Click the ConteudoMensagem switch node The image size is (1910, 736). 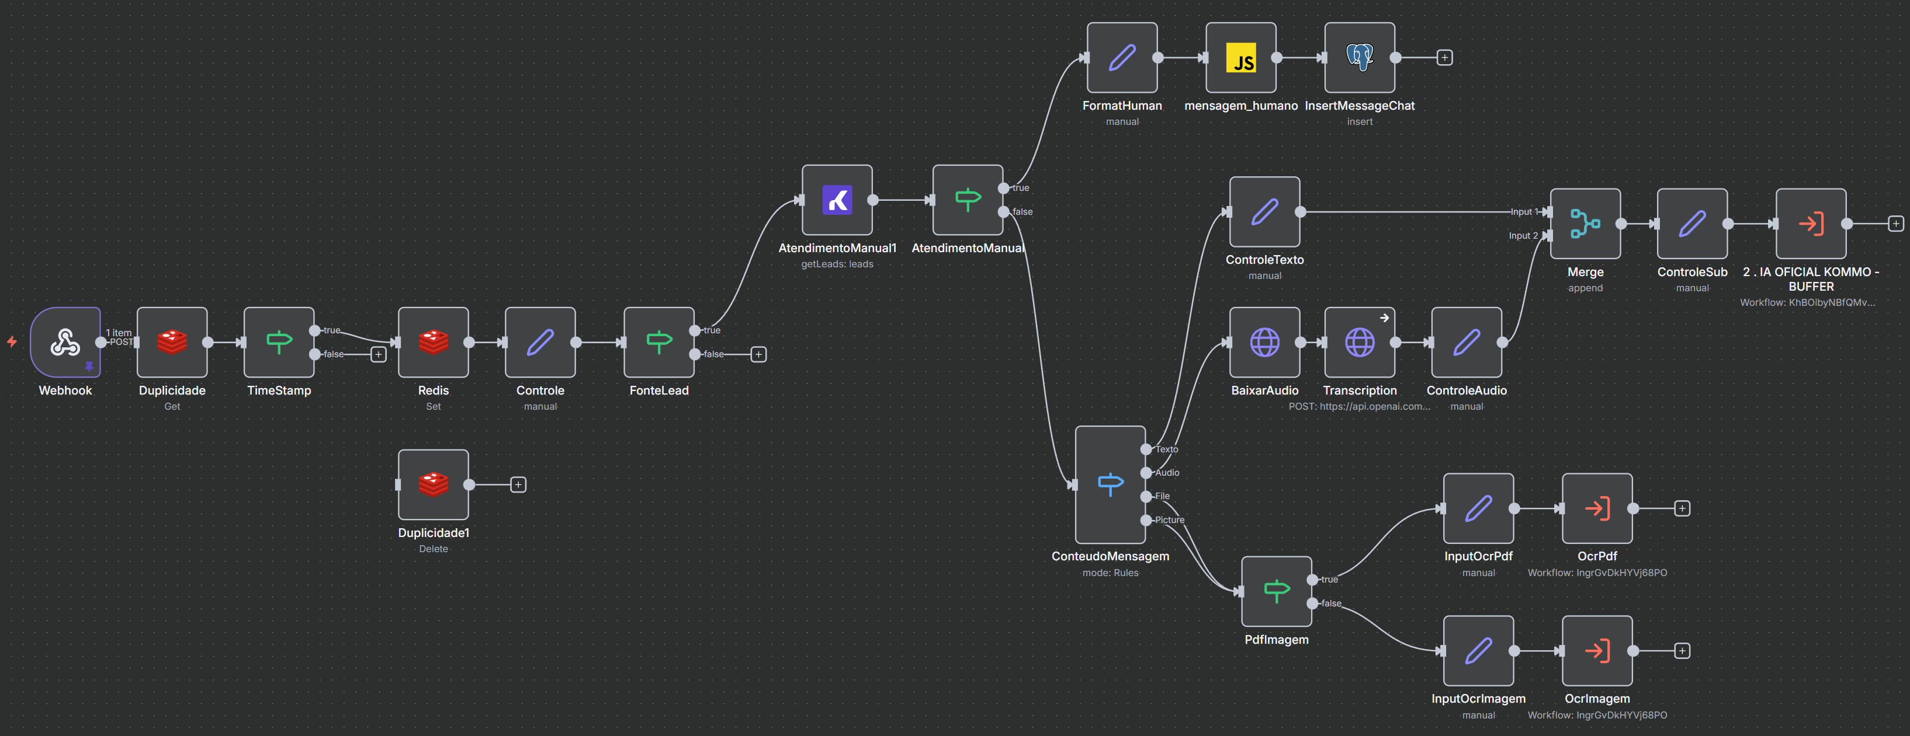coord(1110,484)
